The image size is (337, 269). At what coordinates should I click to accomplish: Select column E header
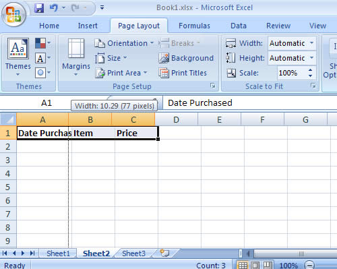[220, 119]
